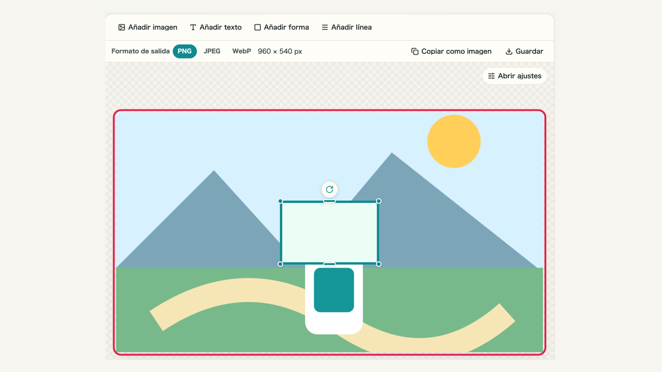Screen dimensions: 662x372
Task: Switch output format to JPEG
Action: [x=212, y=51]
